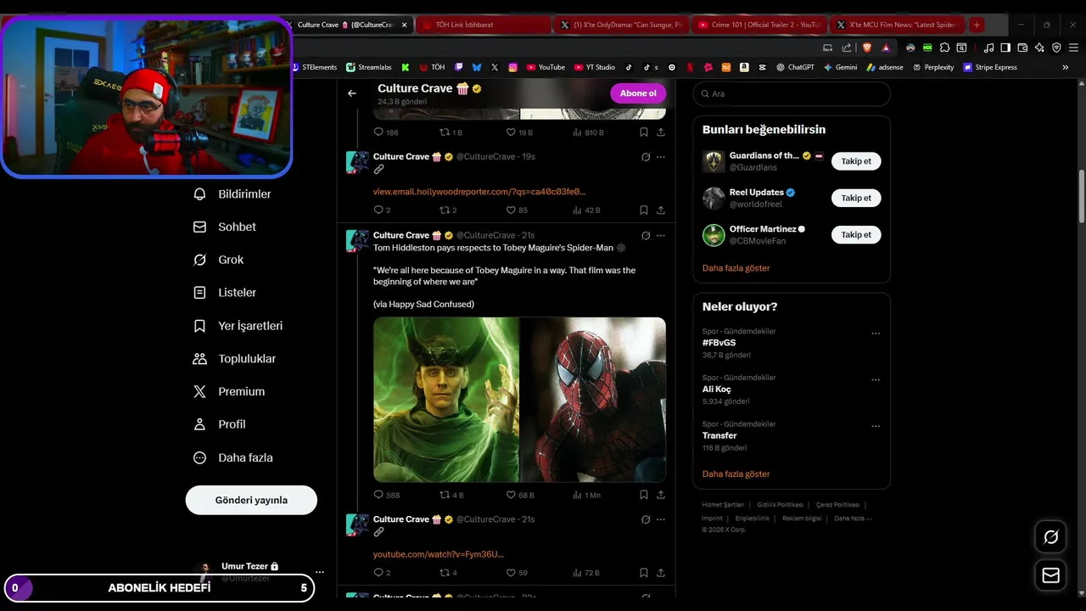
Task: Click the floating Grok button at bottom right
Action: pos(1050,537)
